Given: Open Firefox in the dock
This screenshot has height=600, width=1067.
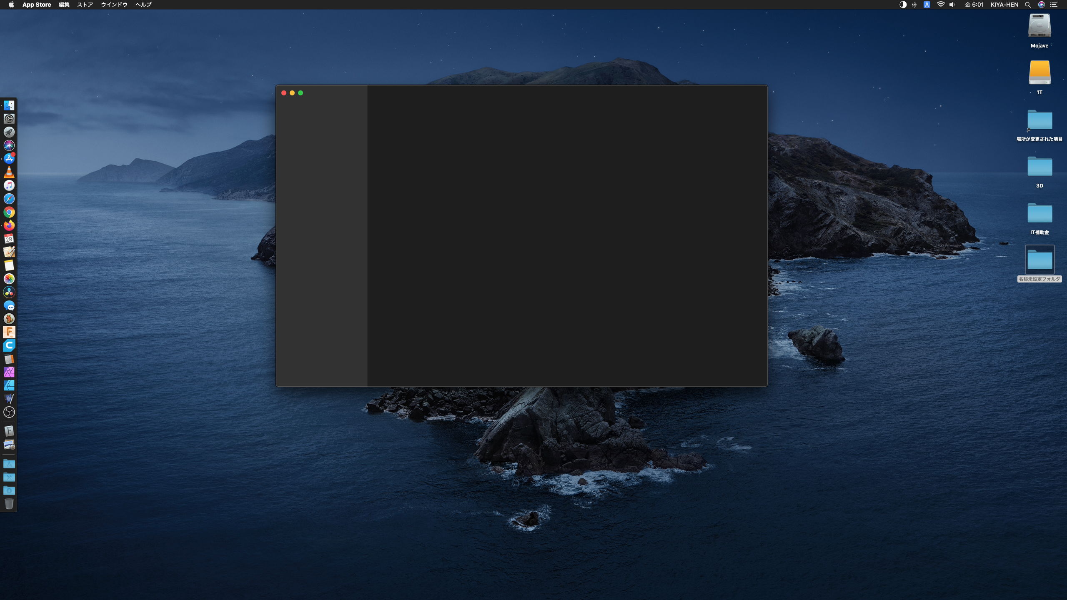Looking at the screenshot, I should coord(9,225).
